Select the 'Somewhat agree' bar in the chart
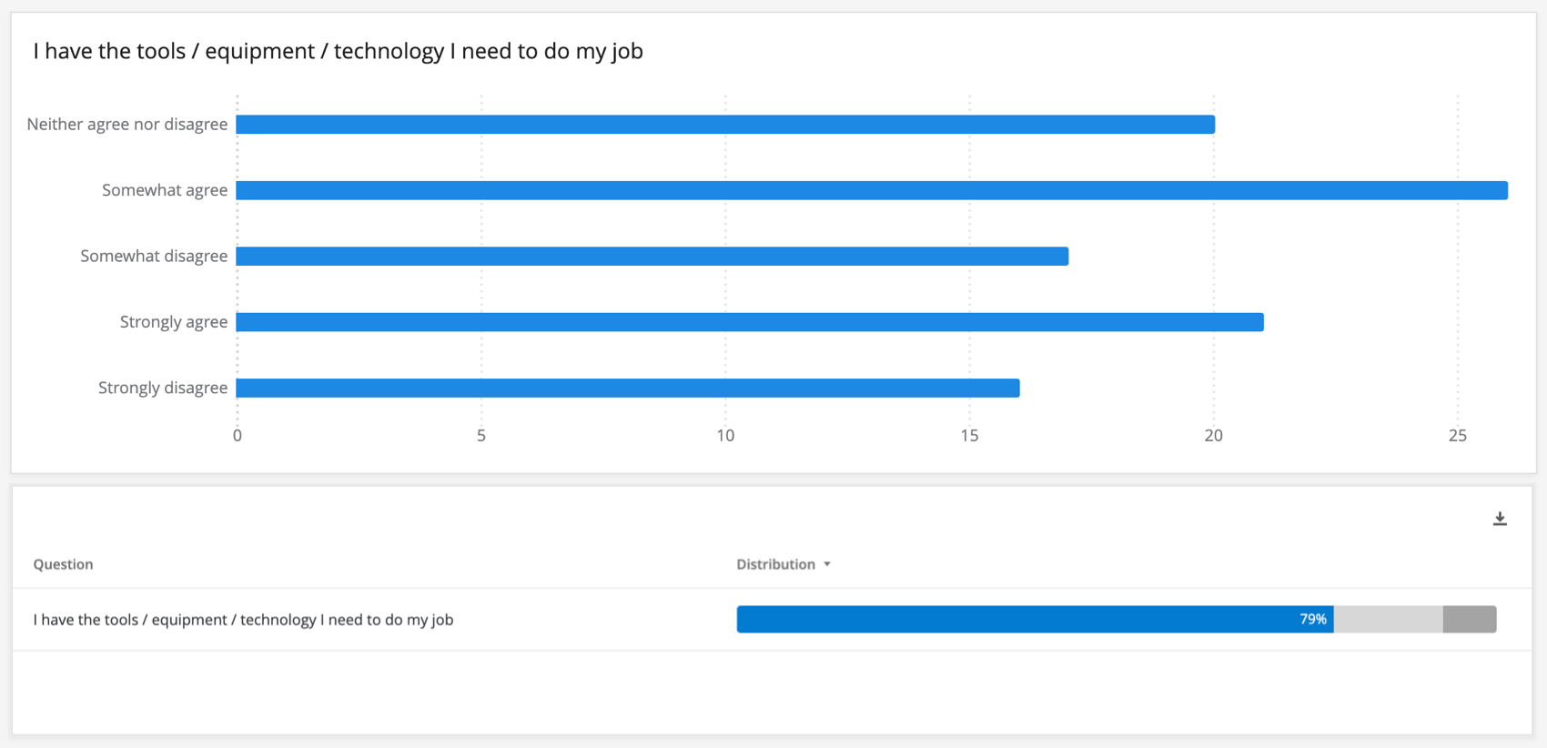Screen dimensions: 1547x748 pos(864,189)
